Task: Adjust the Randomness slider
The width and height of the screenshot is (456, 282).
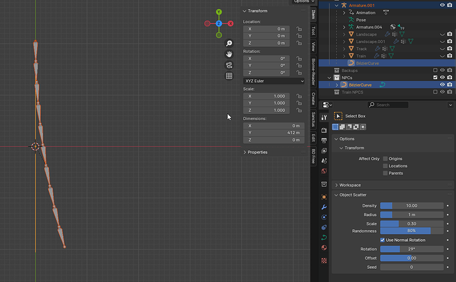Action: pyautogui.click(x=412, y=231)
